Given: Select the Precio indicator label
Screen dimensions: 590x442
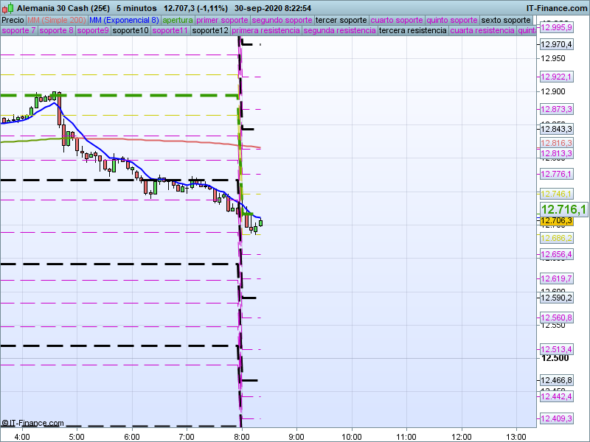Looking at the screenshot, I should pos(13,20).
